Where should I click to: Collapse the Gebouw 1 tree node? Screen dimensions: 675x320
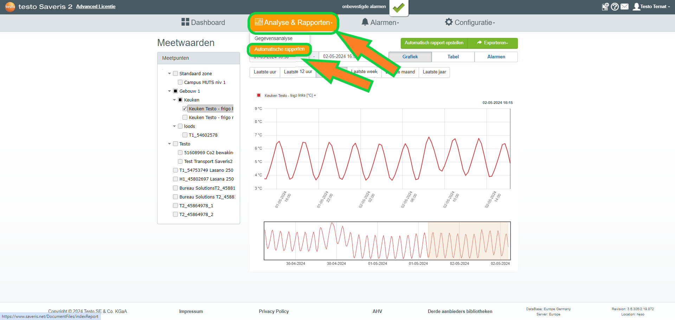point(169,91)
